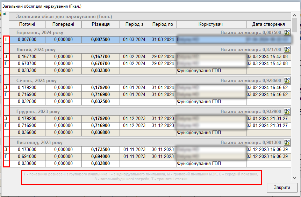The width and height of the screenshot is (301, 197).
Task: Open the Січень 2024 month action icon
Action: (x=287, y=80)
